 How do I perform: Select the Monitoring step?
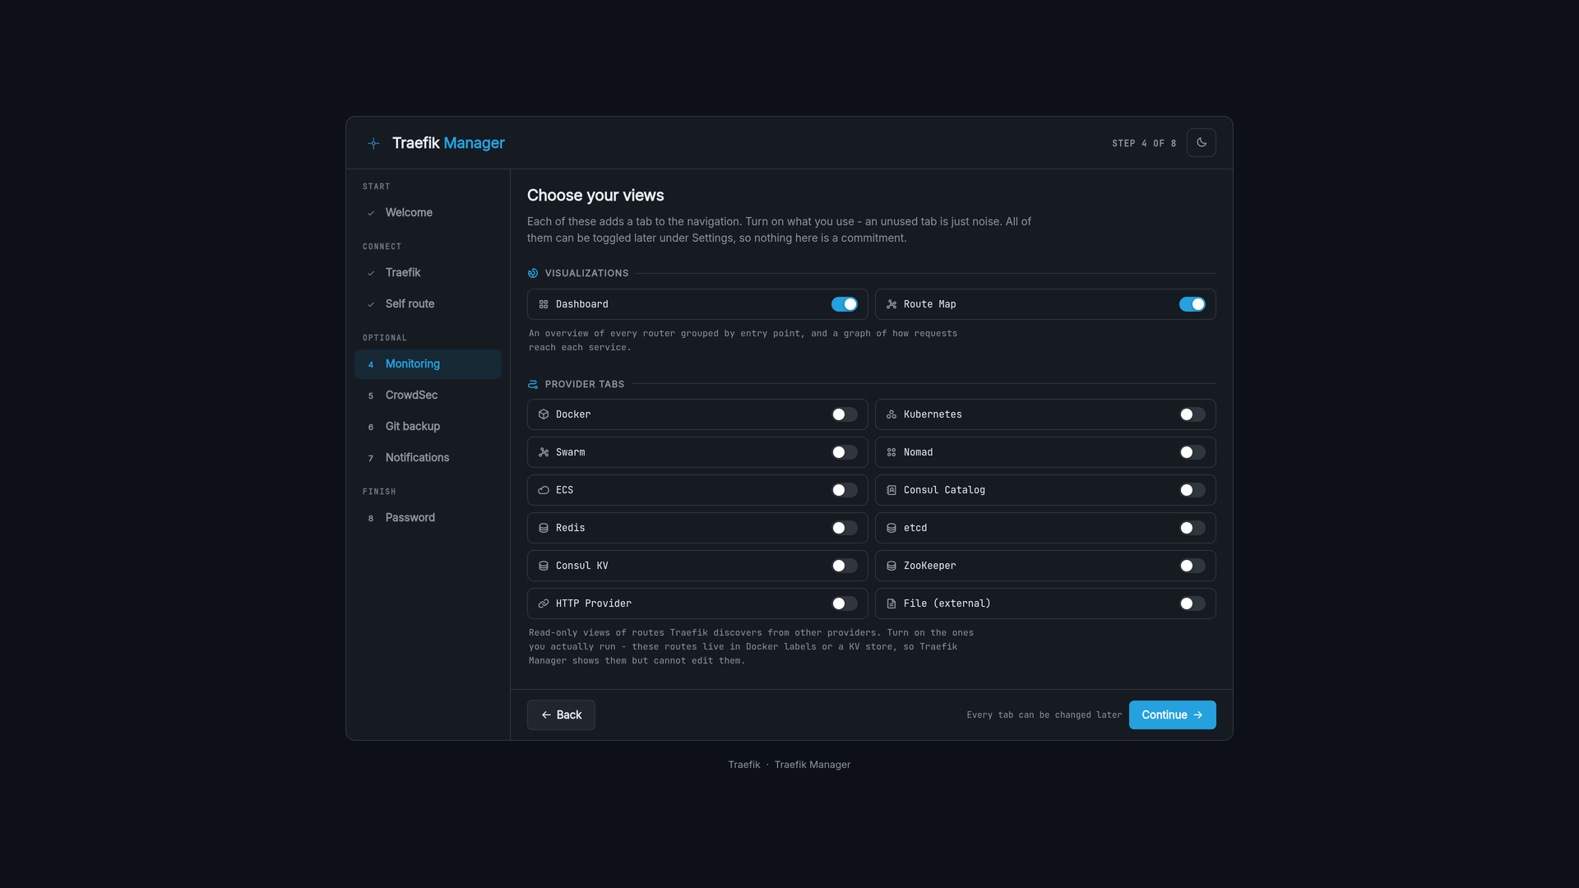pos(428,364)
